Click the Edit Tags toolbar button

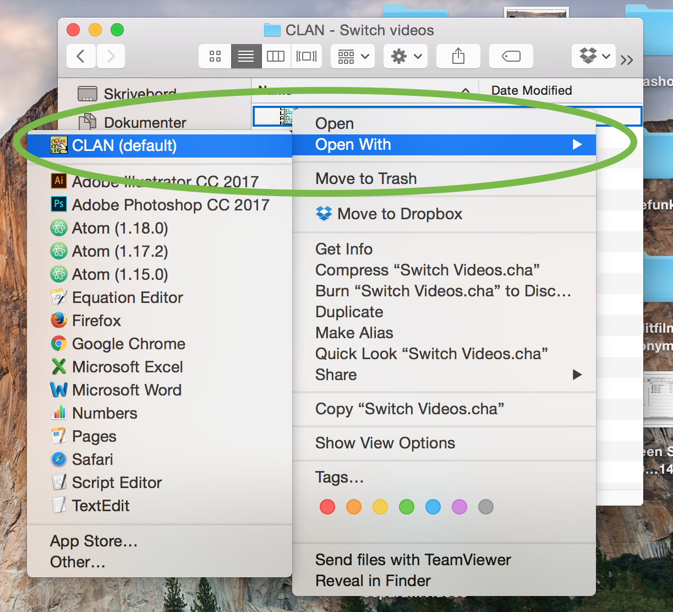tap(511, 56)
